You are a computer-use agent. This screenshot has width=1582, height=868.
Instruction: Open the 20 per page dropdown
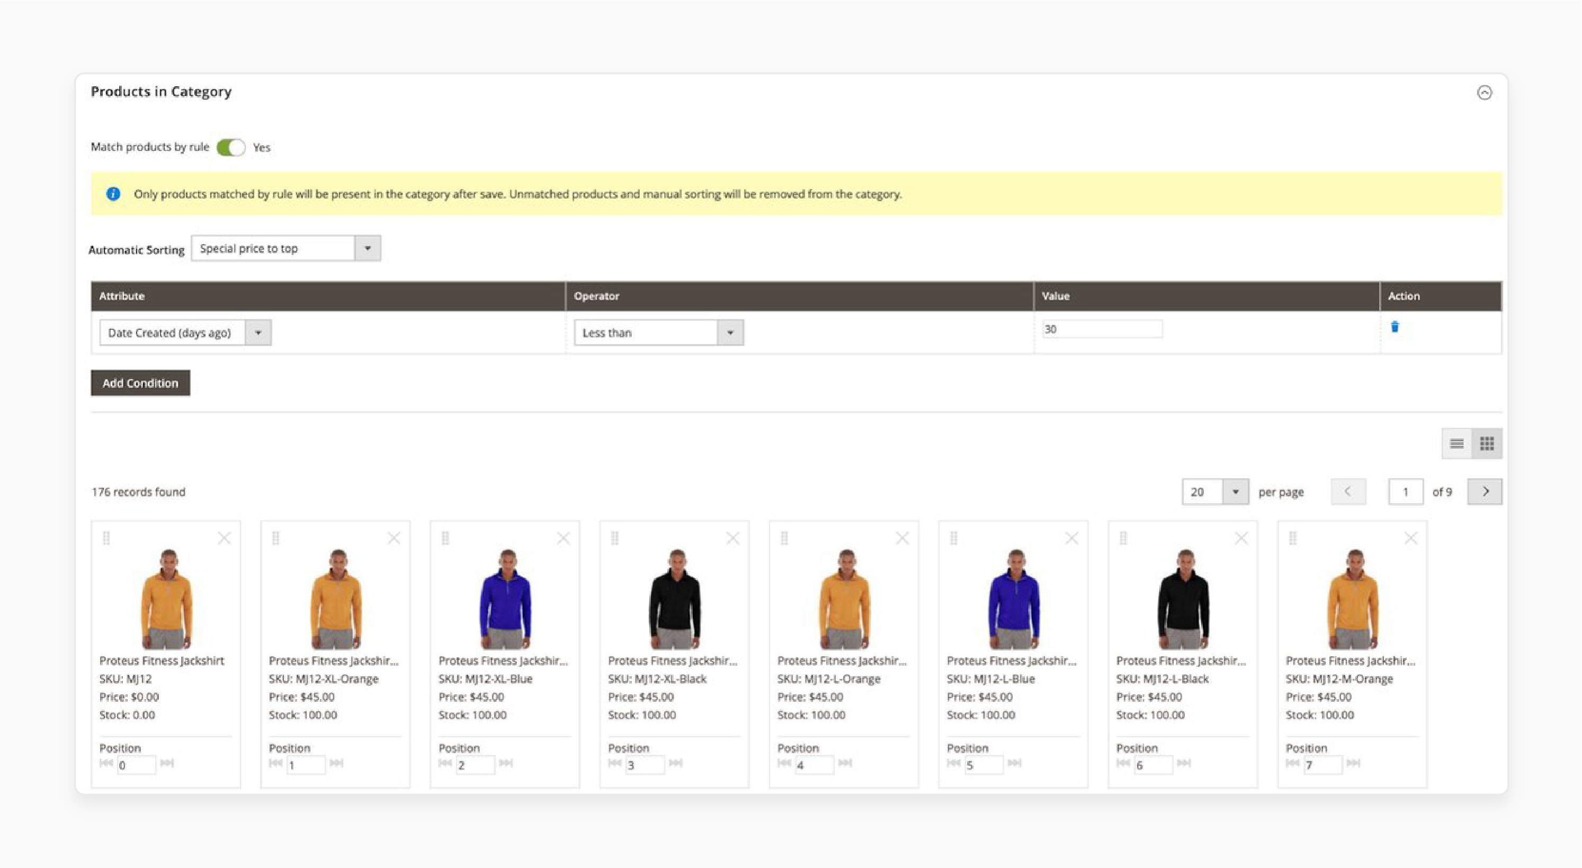(1215, 491)
